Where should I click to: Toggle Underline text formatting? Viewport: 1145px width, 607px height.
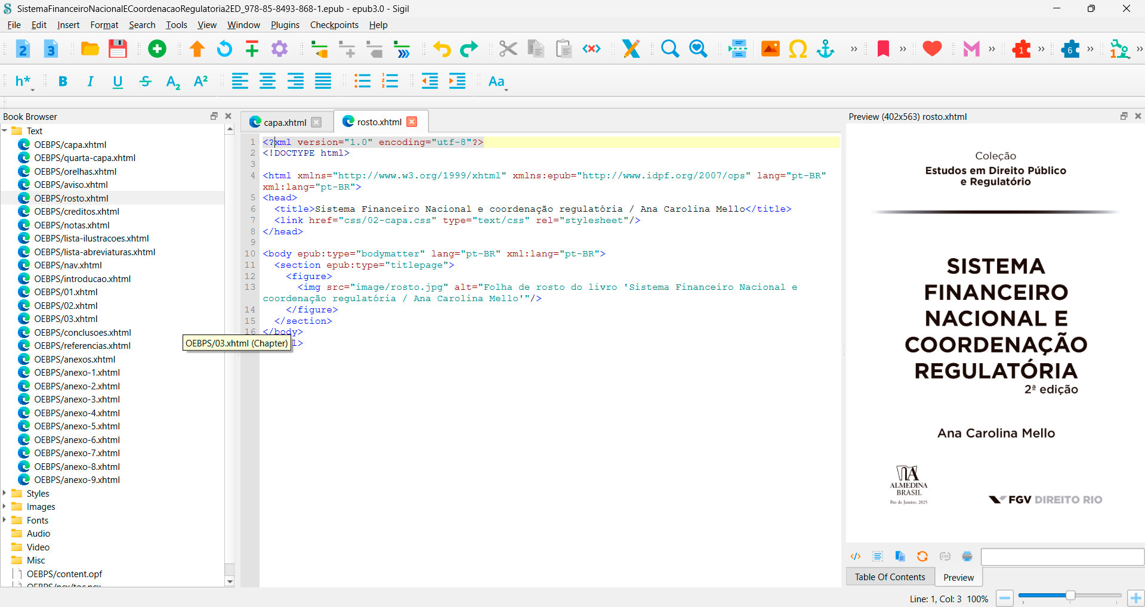tap(118, 82)
